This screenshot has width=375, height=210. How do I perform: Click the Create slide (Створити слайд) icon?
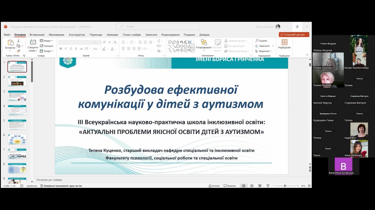click(33, 42)
